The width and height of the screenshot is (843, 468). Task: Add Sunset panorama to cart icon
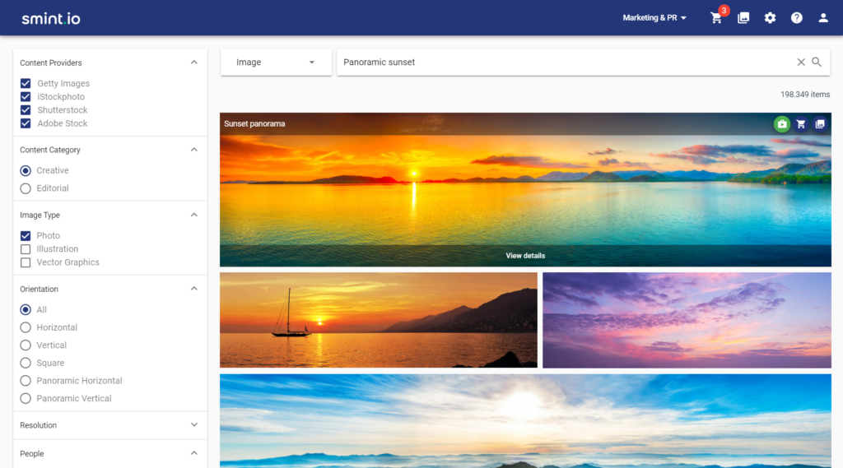[801, 124]
